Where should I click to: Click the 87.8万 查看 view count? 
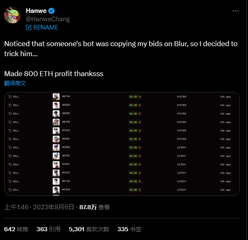94,207
